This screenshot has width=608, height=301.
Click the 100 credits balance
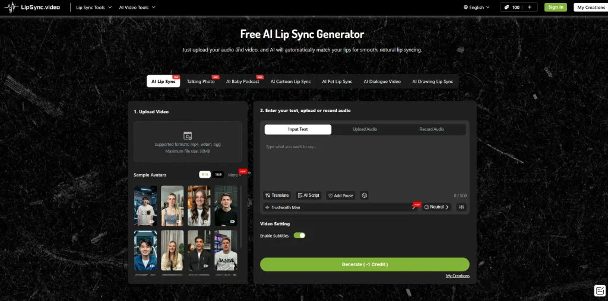tap(516, 7)
